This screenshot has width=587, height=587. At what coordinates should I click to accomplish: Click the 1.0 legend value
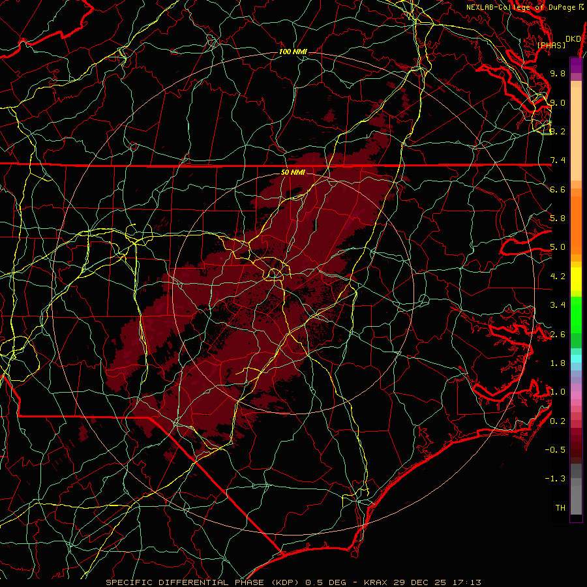click(x=558, y=392)
